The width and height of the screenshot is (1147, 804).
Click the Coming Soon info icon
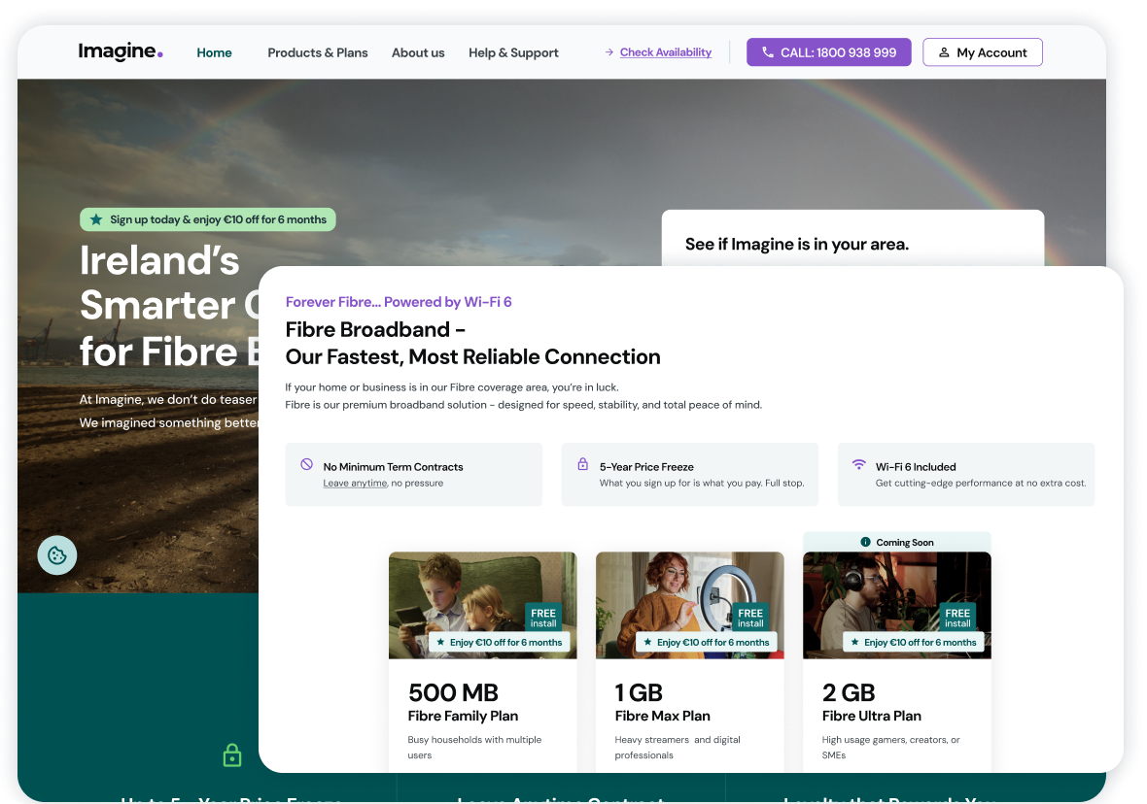[x=866, y=542]
